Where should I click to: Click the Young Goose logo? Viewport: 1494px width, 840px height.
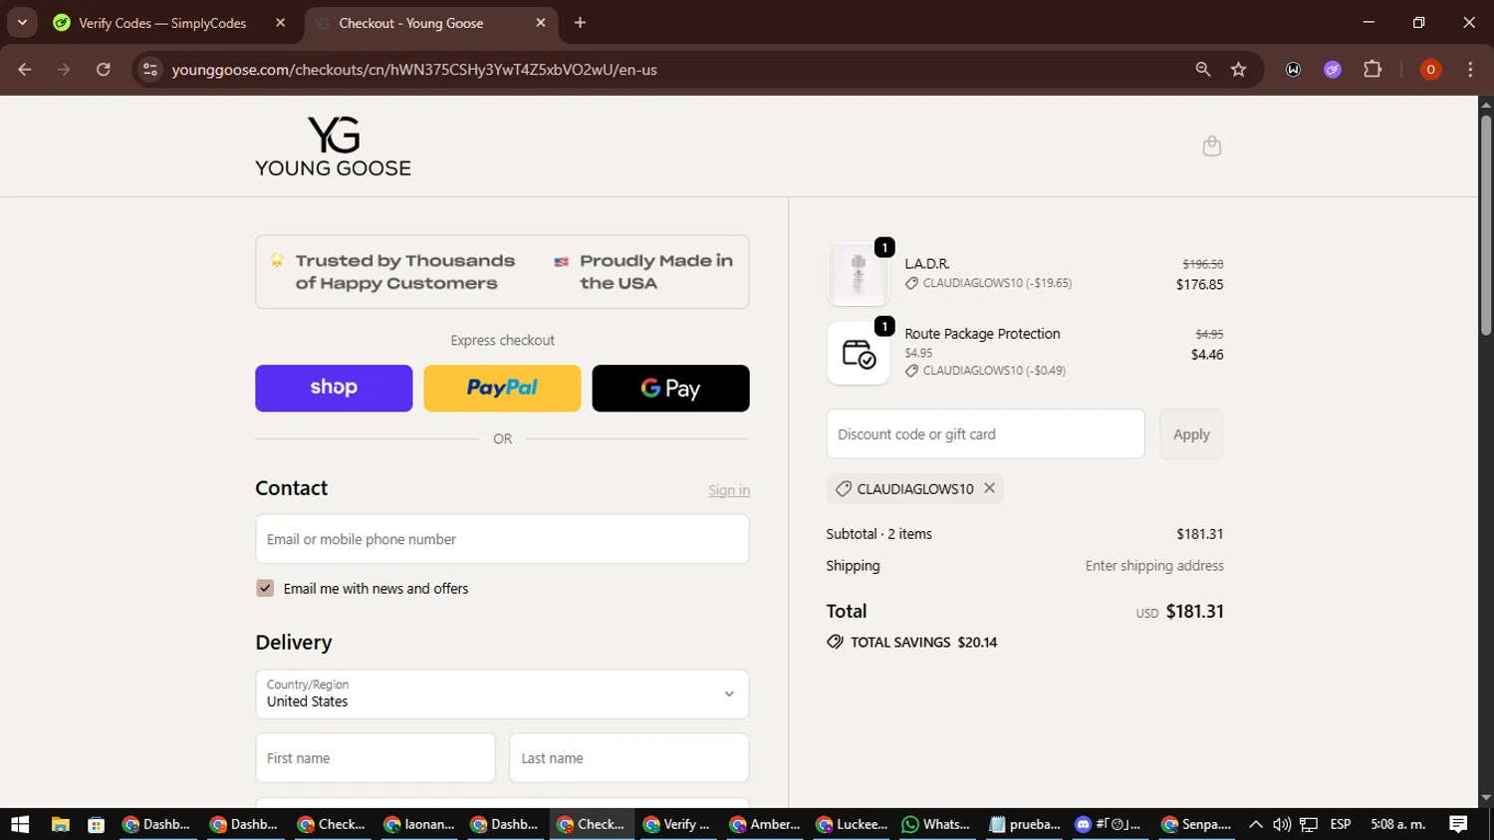(x=333, y=146)
